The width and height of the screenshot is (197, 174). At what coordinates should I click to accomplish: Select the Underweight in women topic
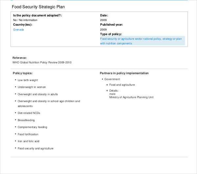[32, 87]
